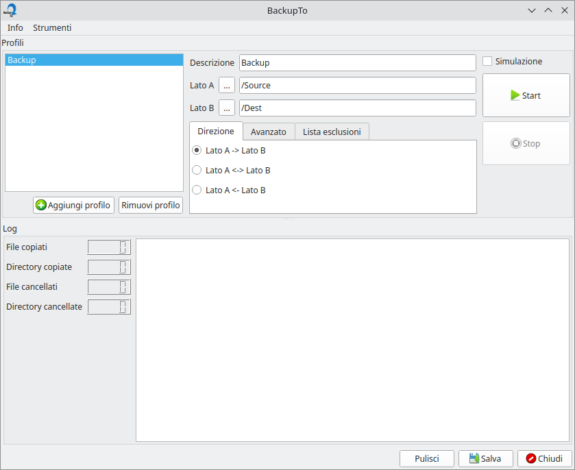Enable the Simulazione checkbox
Viewport: 575px width, 470px height.
click(487, 61)
